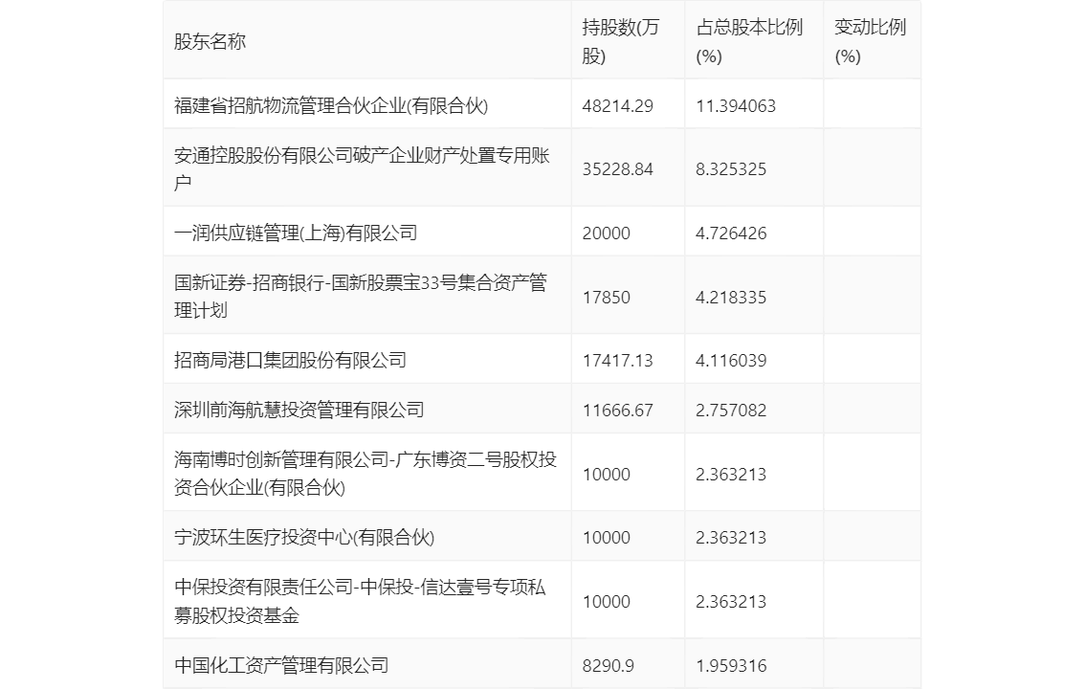Click the percentage 4.726426

coord(731,233)
